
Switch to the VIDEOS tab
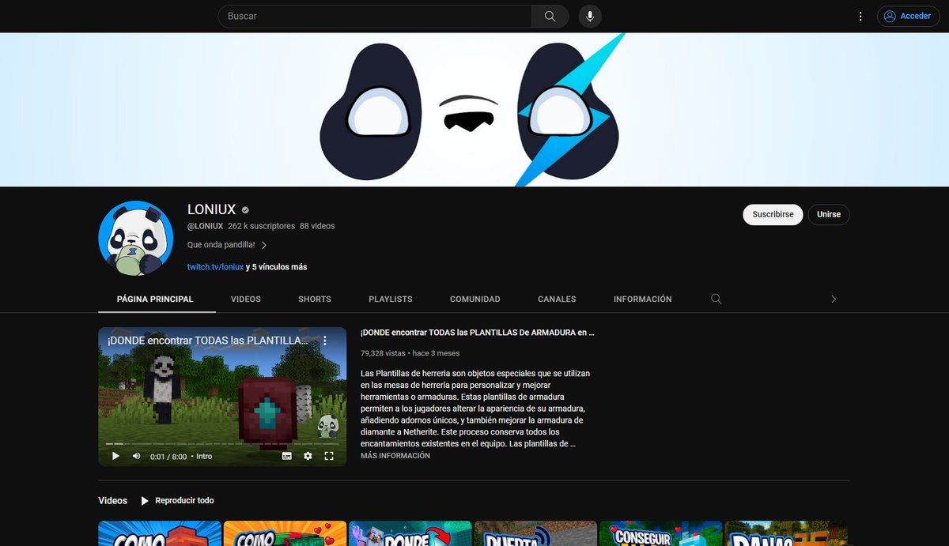point(246,299)
